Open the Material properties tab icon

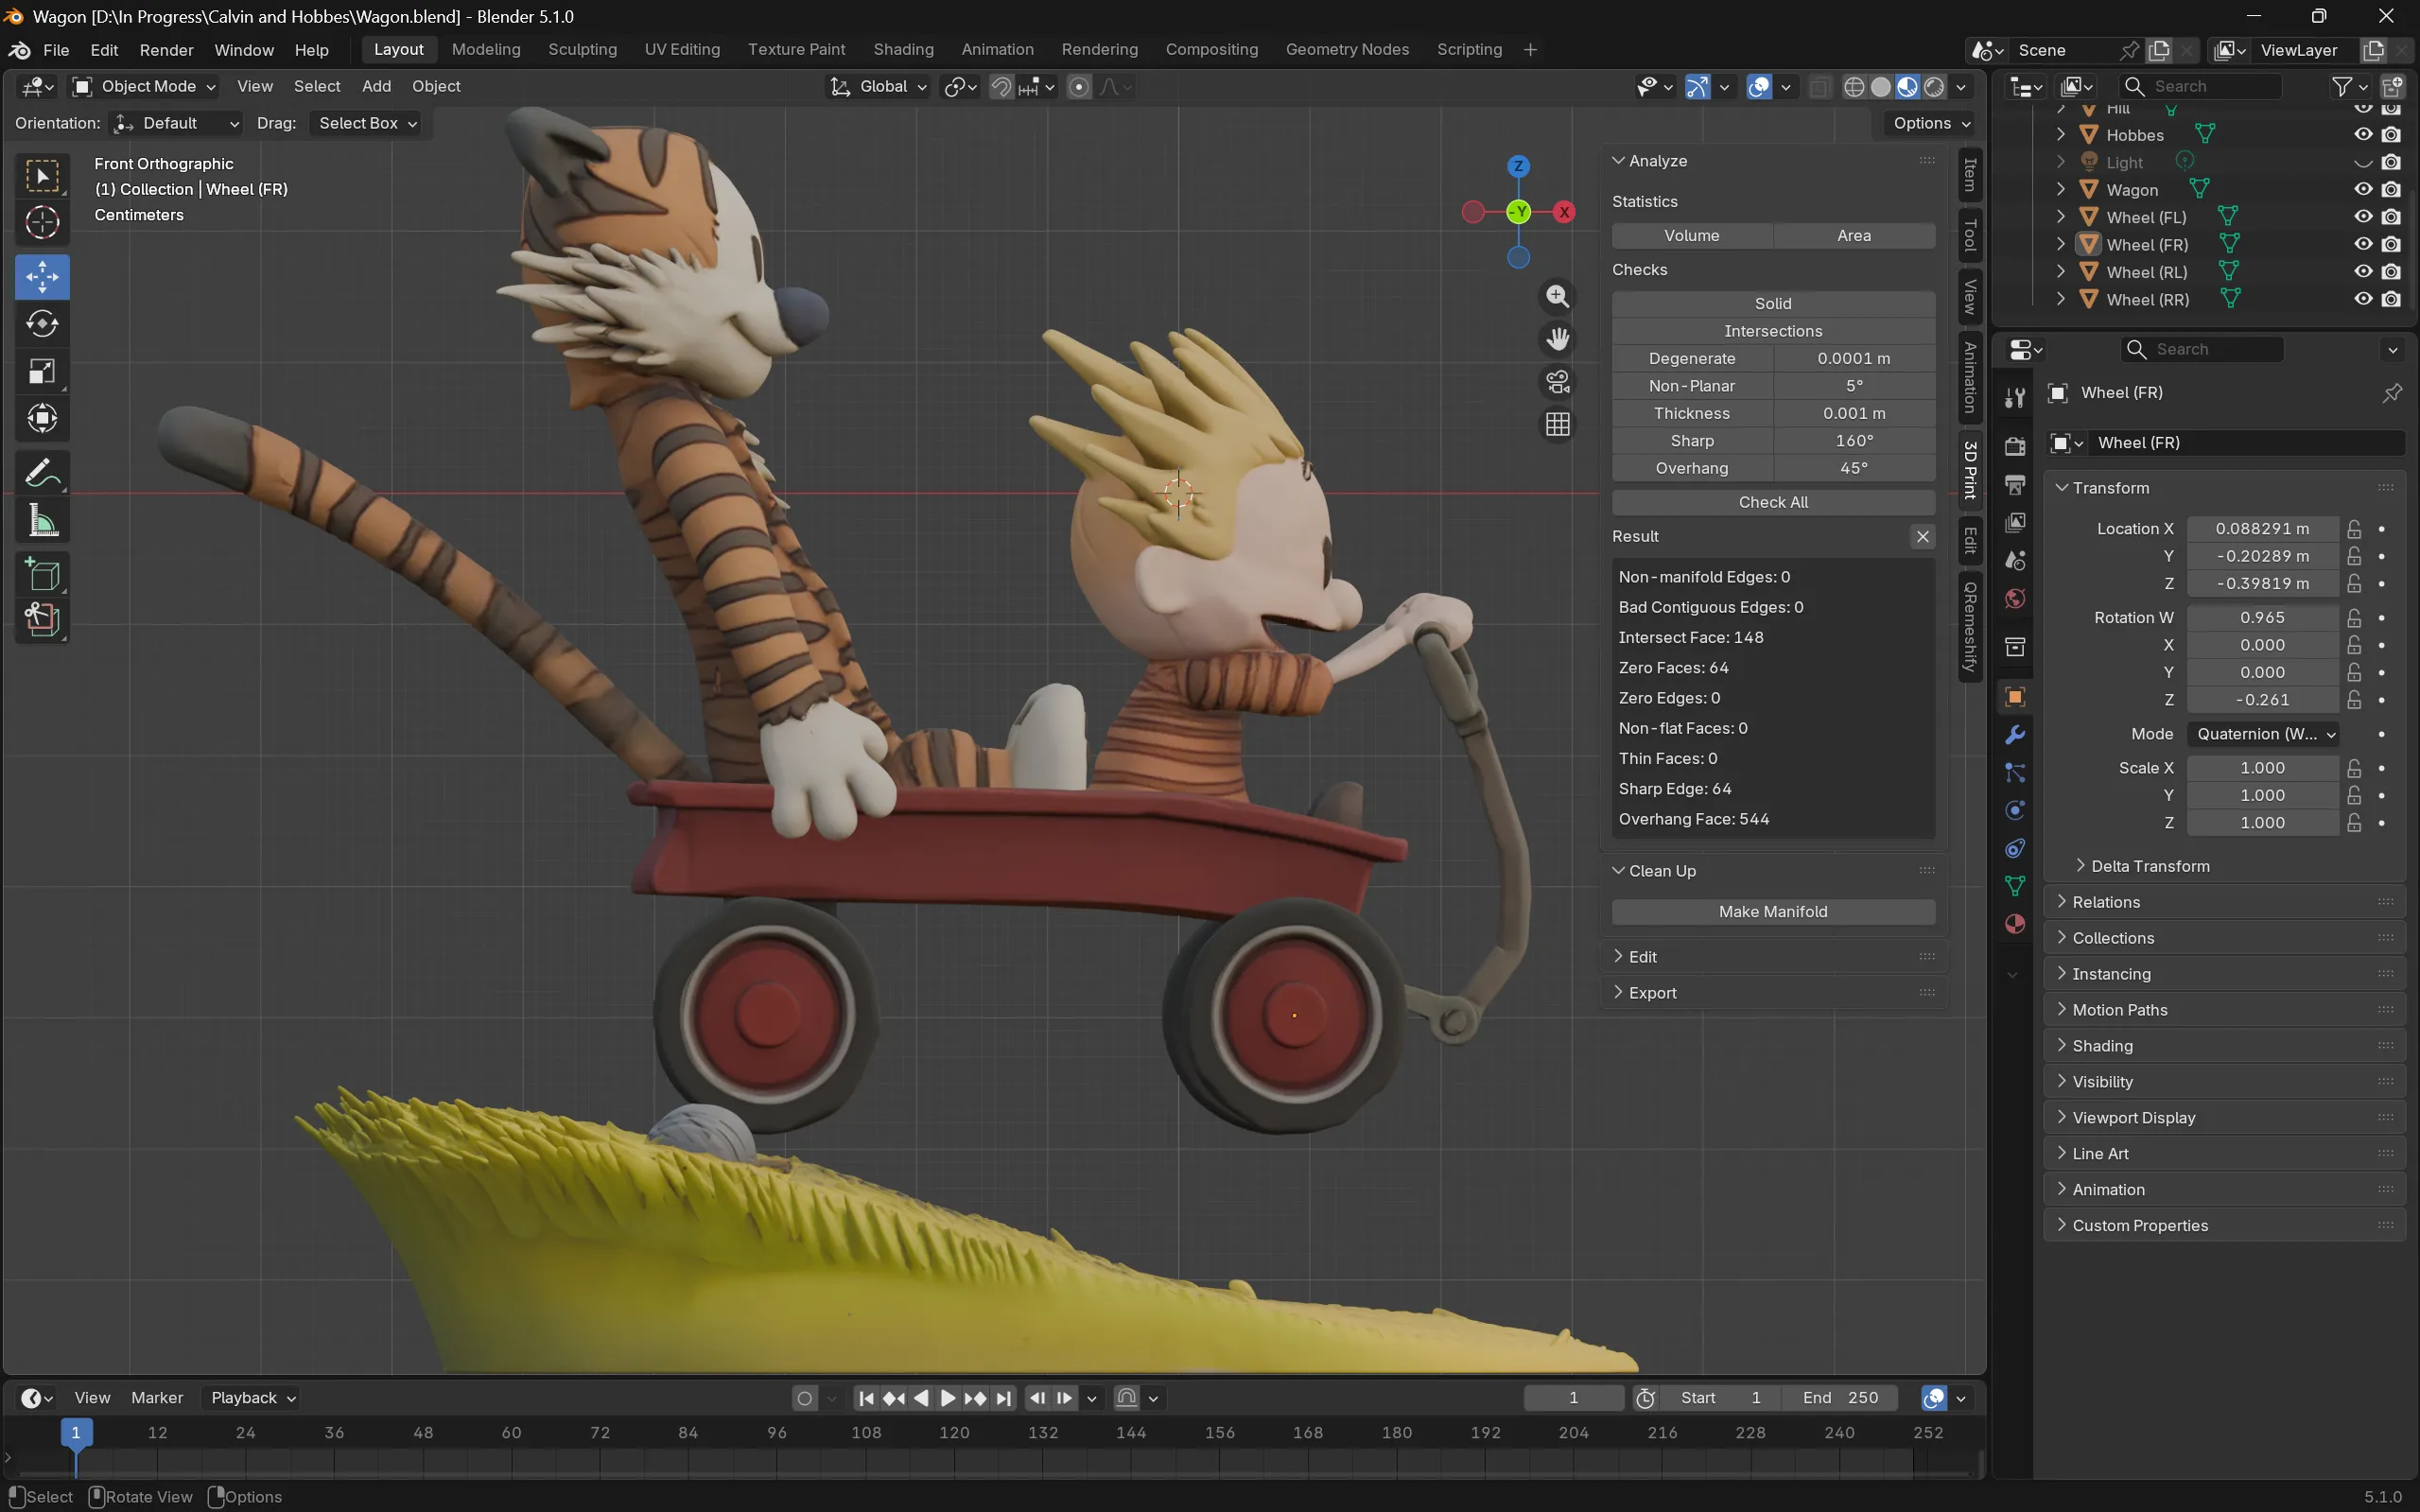(2015, 924)
